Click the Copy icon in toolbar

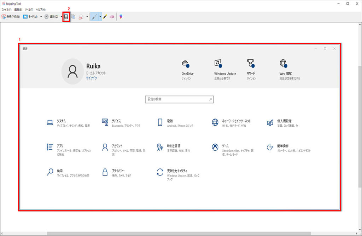coord(74,17)
